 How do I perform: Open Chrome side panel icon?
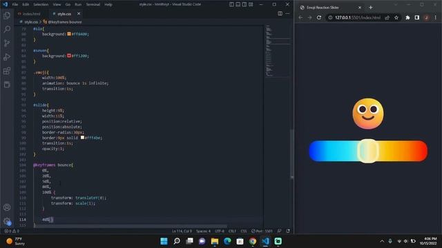417,17
